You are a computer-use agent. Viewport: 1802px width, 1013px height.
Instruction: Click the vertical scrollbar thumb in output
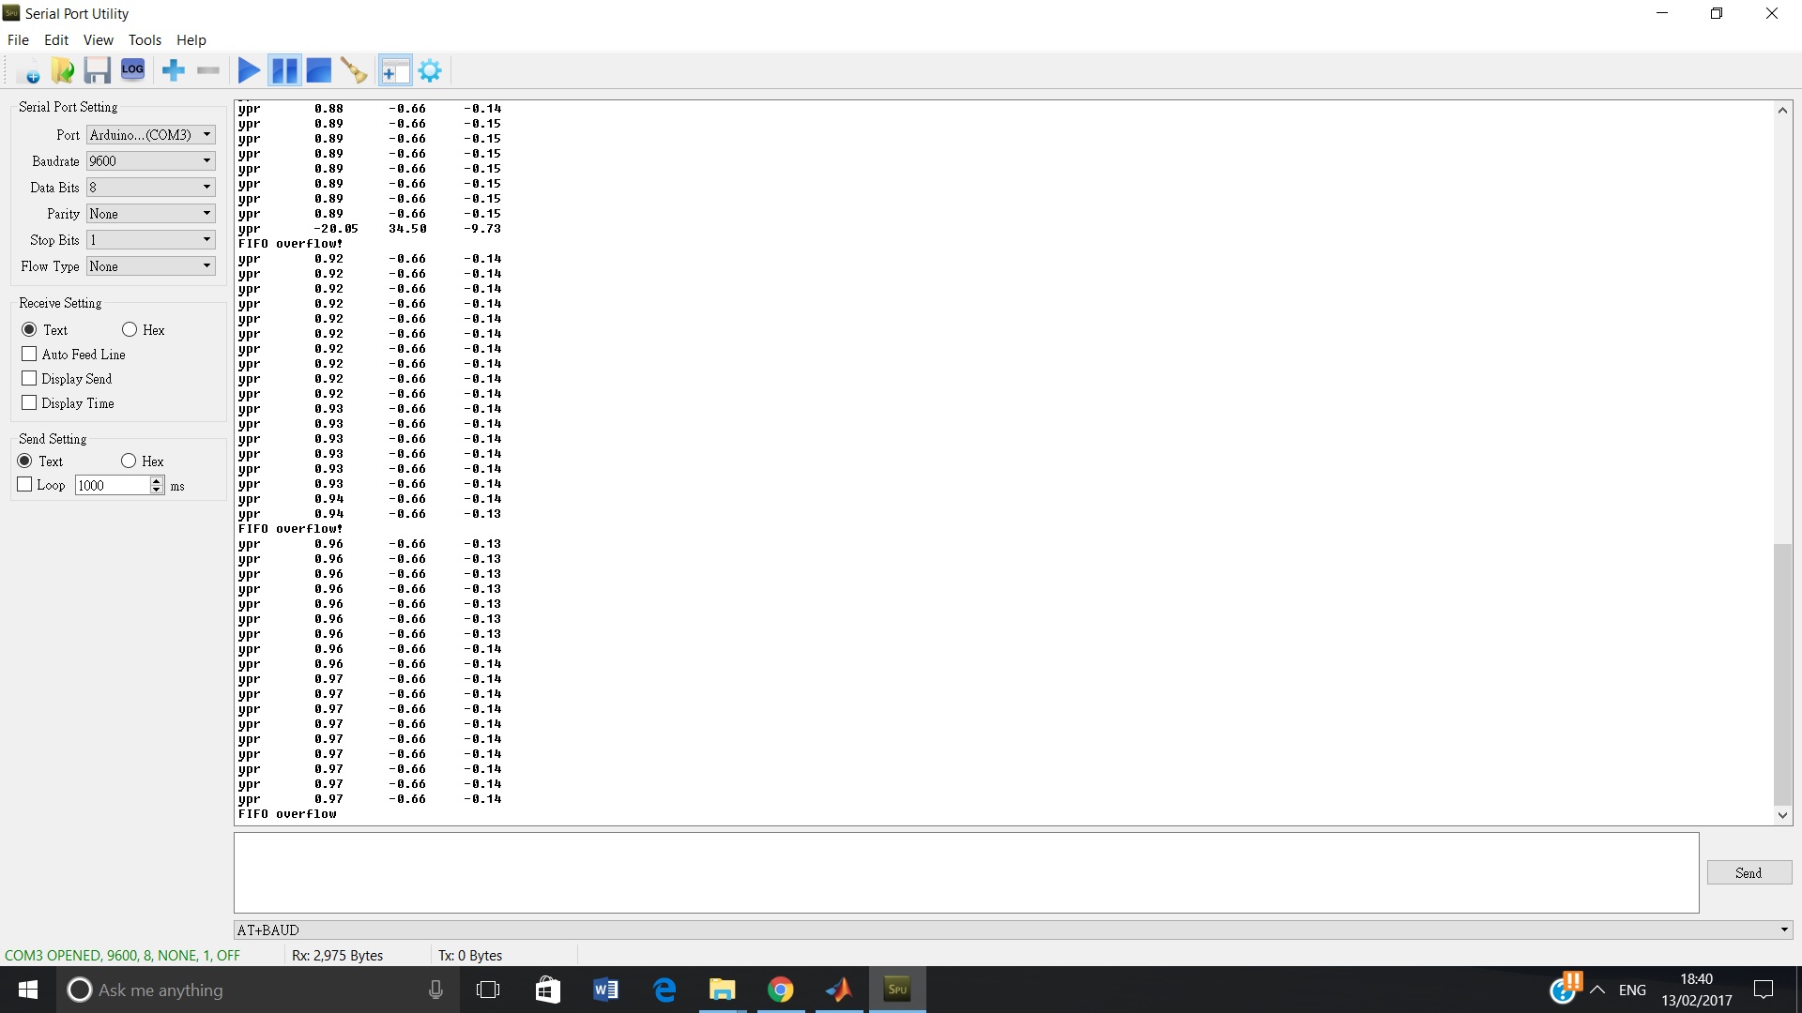click(1782, 673)
